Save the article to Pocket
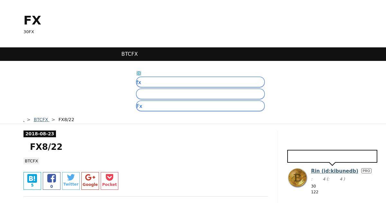Image resolution: width=386 pixels, height=203 pixels. [x=109, y=181]
